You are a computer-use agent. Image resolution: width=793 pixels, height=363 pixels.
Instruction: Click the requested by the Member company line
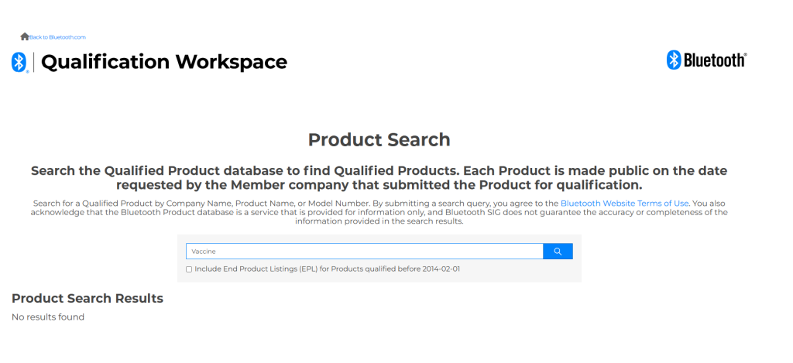tap(379, 183)
